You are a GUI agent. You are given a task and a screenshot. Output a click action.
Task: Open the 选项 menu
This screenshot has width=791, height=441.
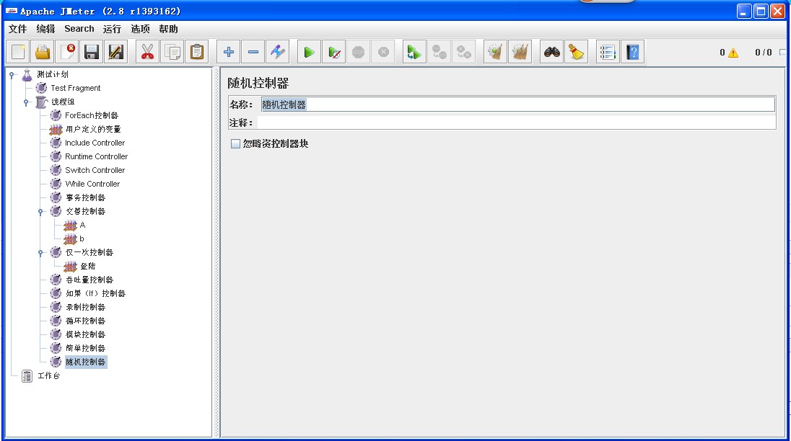click(x=140, y=29)
